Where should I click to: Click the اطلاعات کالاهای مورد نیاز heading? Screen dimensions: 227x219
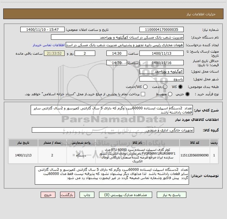pyautogui.click(x=197, y=120)
